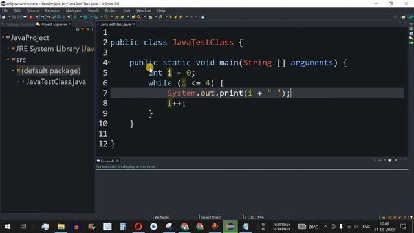The width and height of the screenshot is (414, 233).
Task: Click the Coverage run icon
Action: pyautogui.click(x=96, y=17)
